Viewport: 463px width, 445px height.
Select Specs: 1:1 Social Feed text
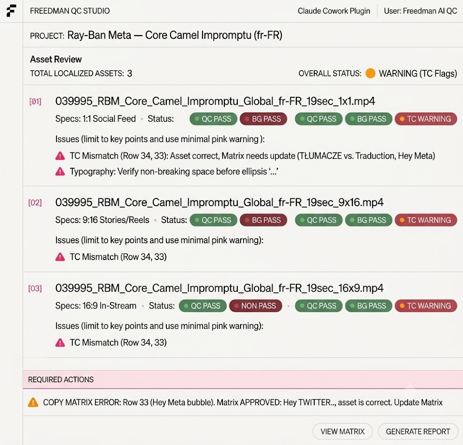tap(95, 118)
